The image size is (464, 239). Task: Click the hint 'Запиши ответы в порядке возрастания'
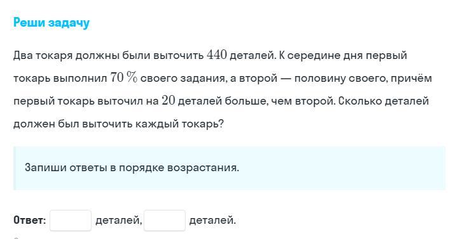pos(132,167)
